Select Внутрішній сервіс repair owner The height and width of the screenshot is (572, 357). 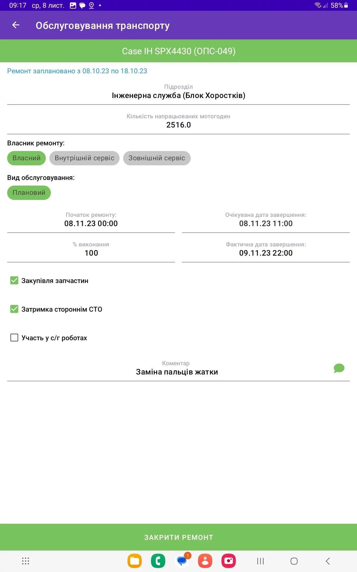tap(84, 158)
